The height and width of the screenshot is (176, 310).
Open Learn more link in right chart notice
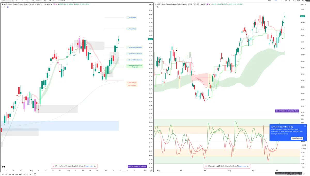[x=242, y=166]
